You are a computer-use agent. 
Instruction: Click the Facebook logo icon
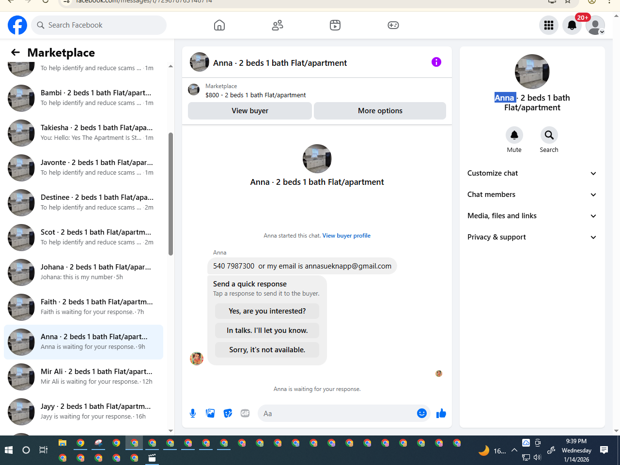point(17,25)
